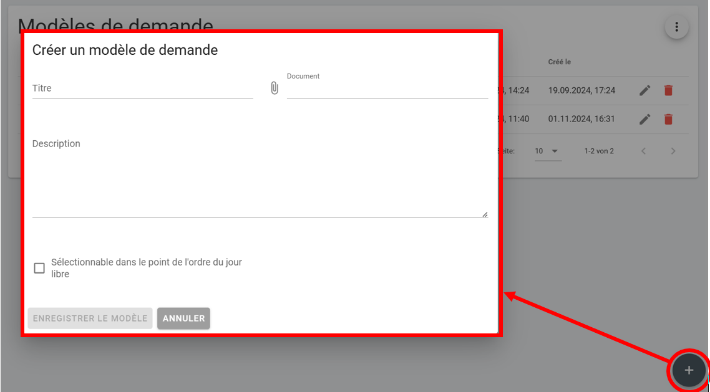
Task: Click the 01.11.2024, 16:31 date cell
Action: pyautogui.click(x=581, y=119)
